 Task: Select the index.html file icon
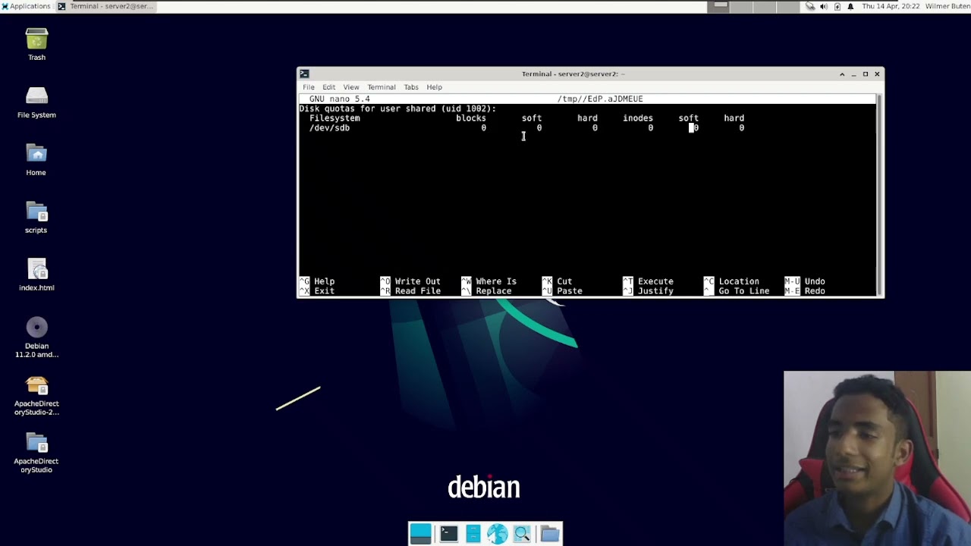(36, 270)
